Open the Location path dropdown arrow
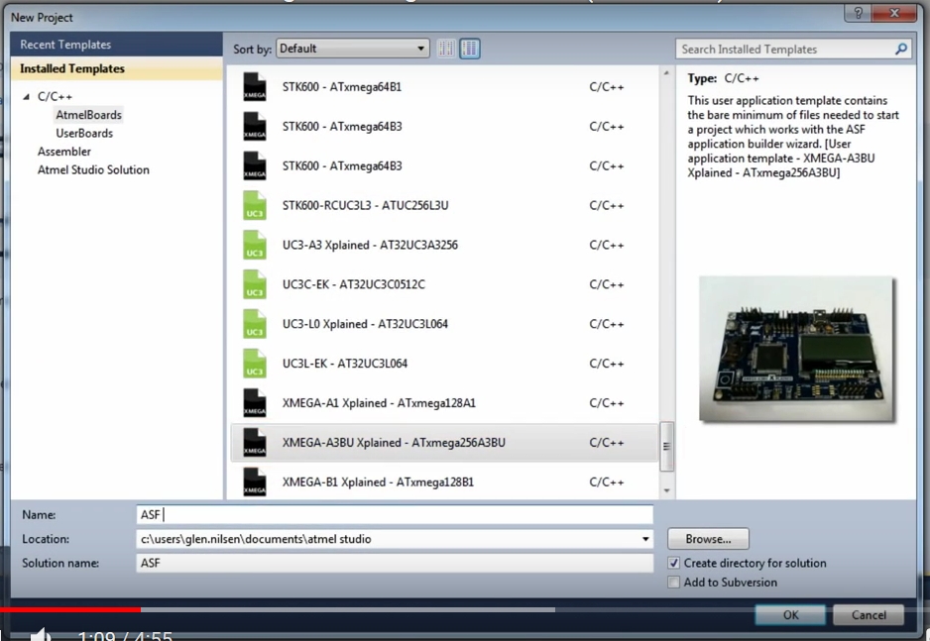930x641 pixels. point(645,539)
